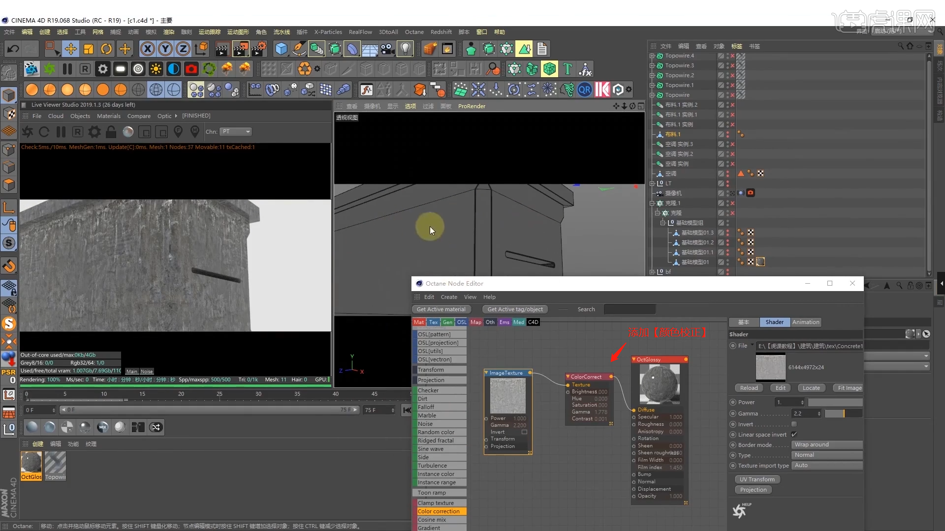This screenshot has height=531, width=945.
Task: Filter nodes by Tex category tab
Action: (433, 322)
